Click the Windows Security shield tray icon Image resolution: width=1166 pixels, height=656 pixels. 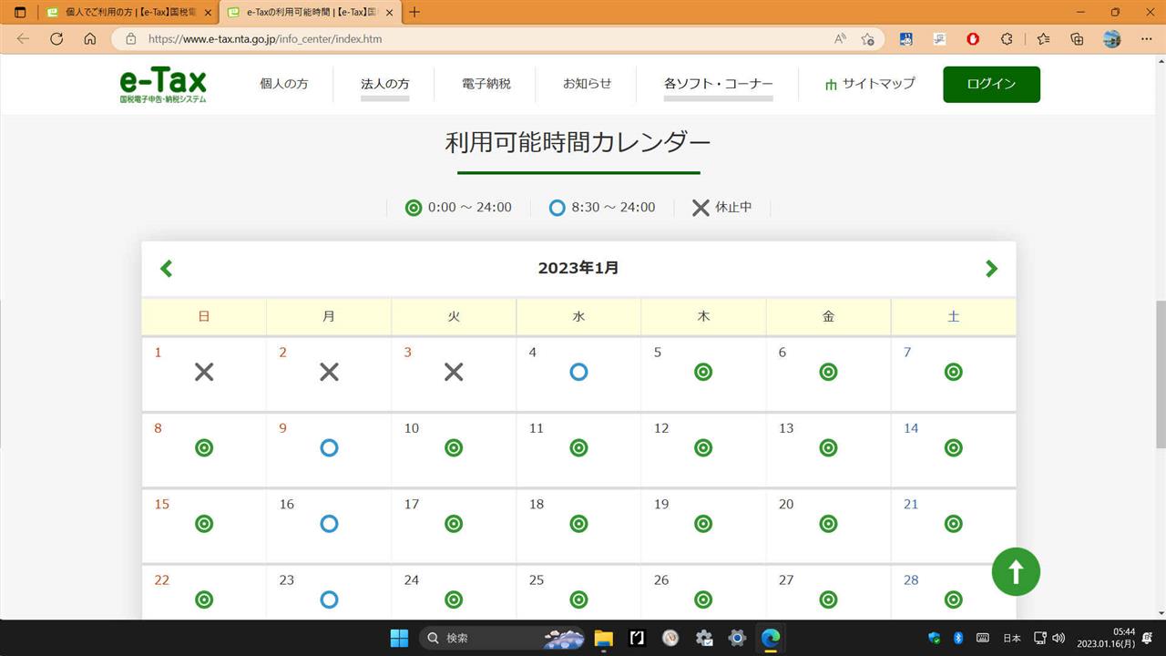coord(934,638)
